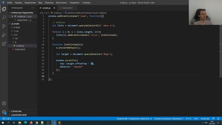The width and height of the screenshot is (222, 125).
Task: Click the explorer panel more actions ellipsis
Action: (x=33, y=8)
